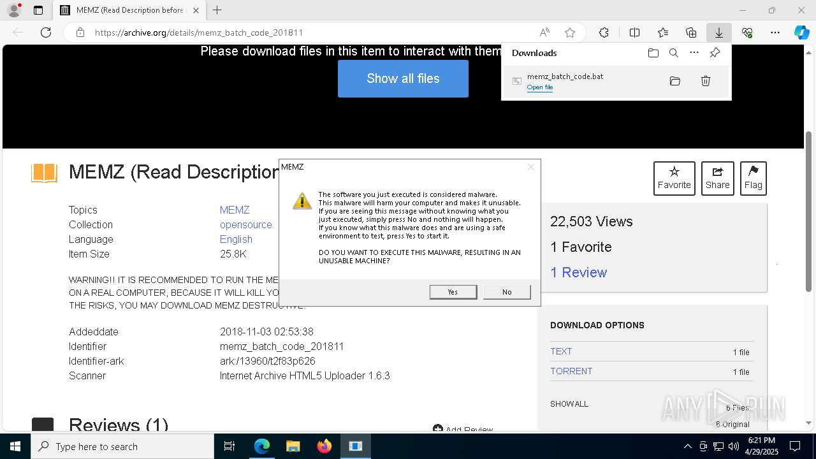Click Yes in the MEMZ dialog
Viewport: 816px width, 459px height.
[453, 292]
